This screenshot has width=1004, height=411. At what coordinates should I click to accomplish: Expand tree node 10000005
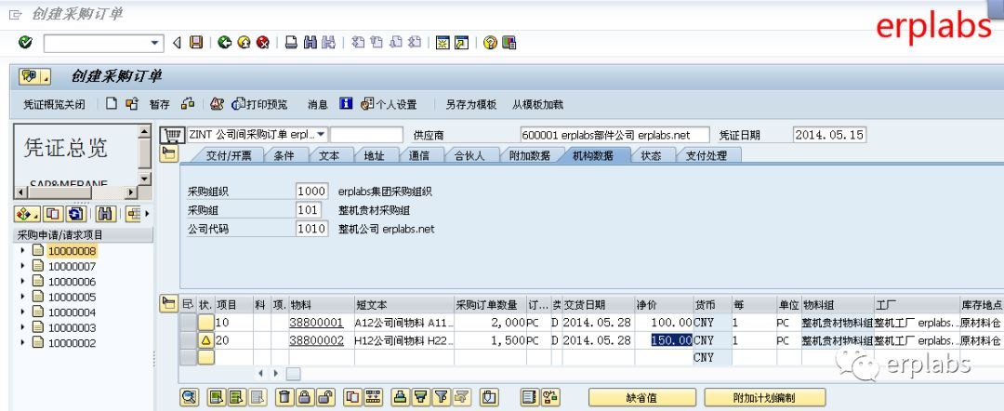(23, 297)
